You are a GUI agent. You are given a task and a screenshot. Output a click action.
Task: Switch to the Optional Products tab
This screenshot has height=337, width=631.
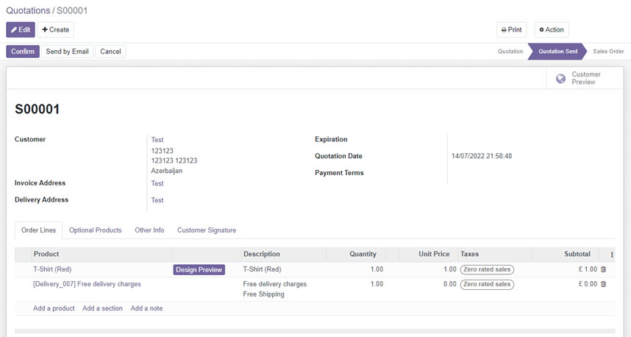click(x=95, y=230)
